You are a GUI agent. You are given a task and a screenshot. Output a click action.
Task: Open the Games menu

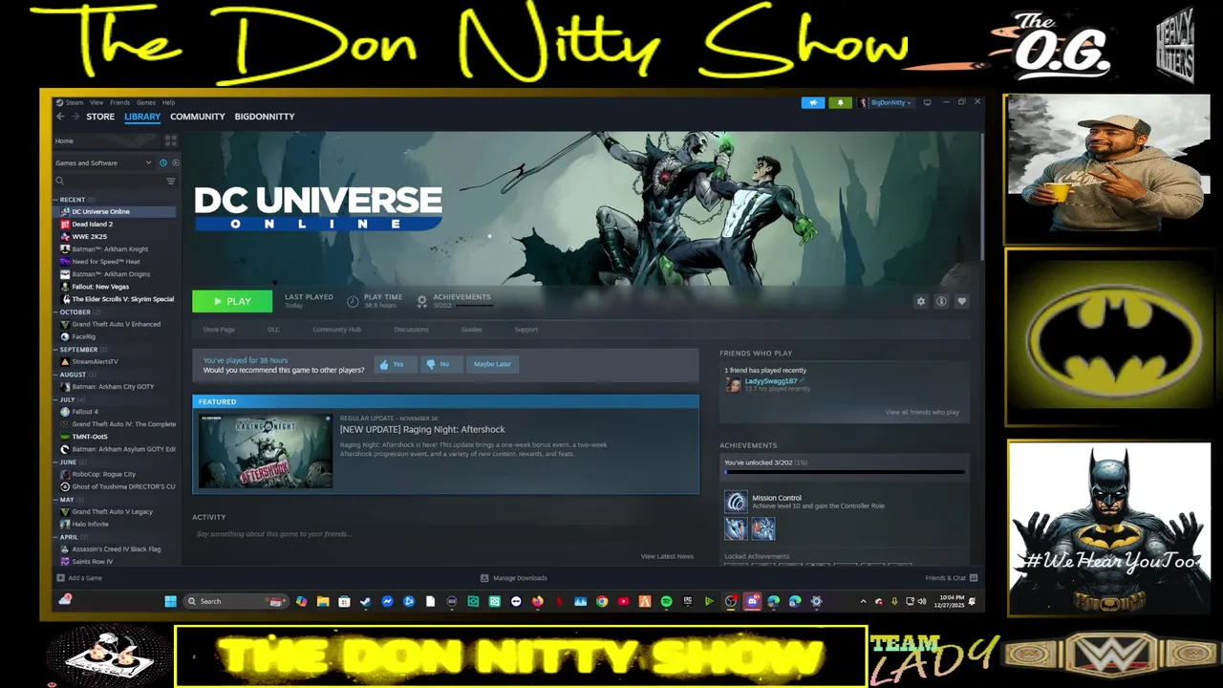tap(146, 102)
